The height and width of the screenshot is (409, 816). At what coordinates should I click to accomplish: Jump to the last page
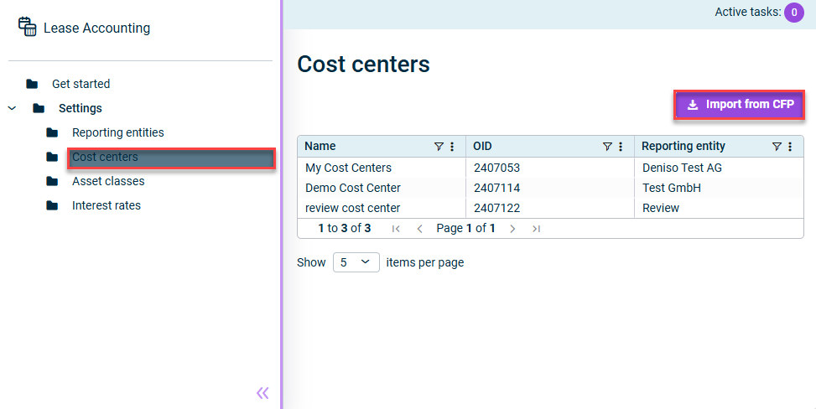536,228
